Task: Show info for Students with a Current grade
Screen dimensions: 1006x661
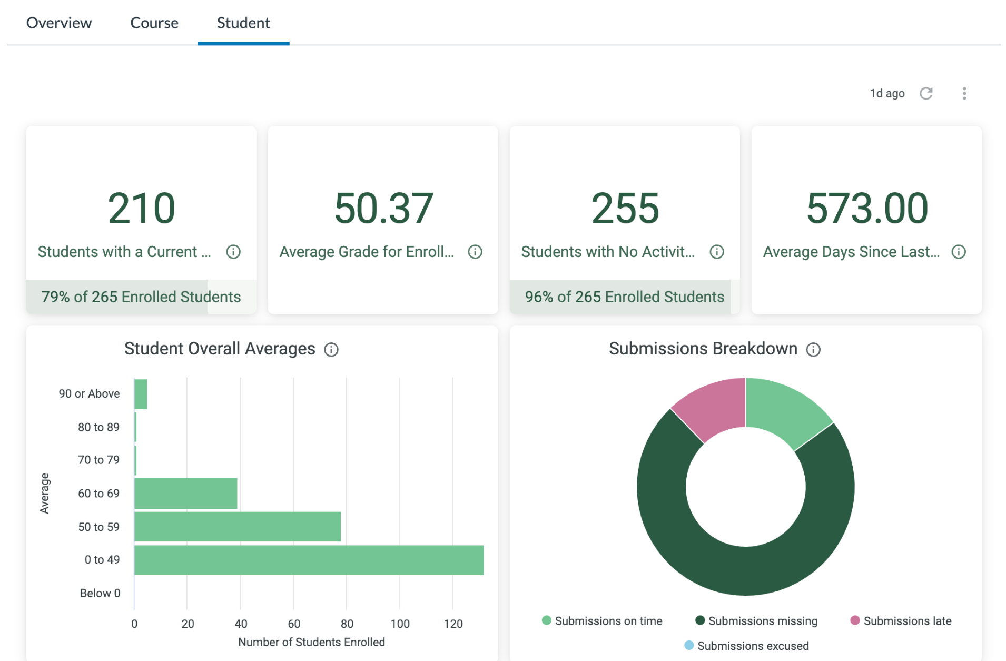Action: pyautogui.click(x=233, y=252)
